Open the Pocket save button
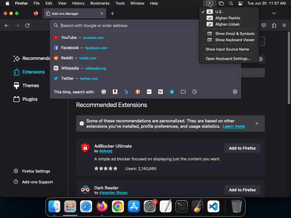291x218 pixels. pyautogui.click(x=263, y=25)
